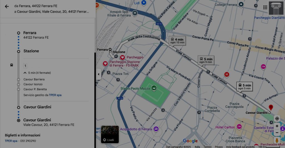Select the 5 min ogni 5 min route label
The image size is (285, 148).
click(x=244, y=87)
